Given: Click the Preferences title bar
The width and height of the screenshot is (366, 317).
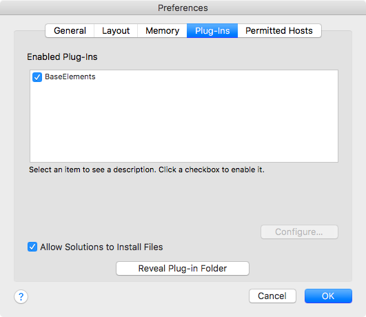Looking at the screenshot, I should 183,8.
